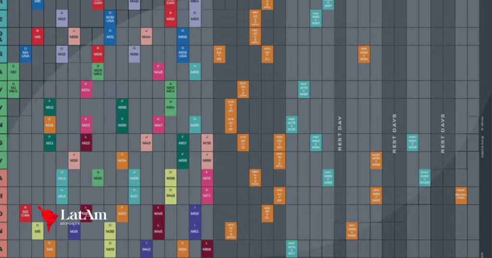Click the M28 MEX match cell
Screen dimensions: 492x258
tap(98, 71)
